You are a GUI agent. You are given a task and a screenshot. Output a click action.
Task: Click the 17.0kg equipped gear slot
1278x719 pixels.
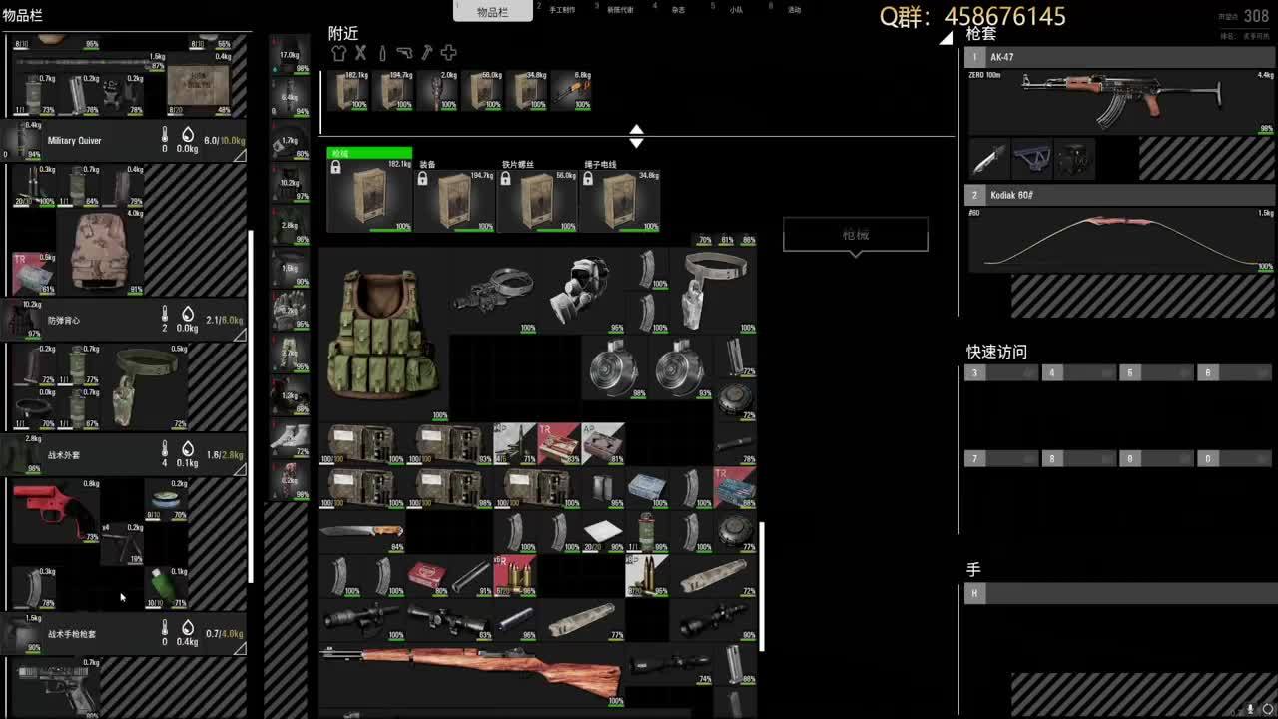tap(290, 54)
